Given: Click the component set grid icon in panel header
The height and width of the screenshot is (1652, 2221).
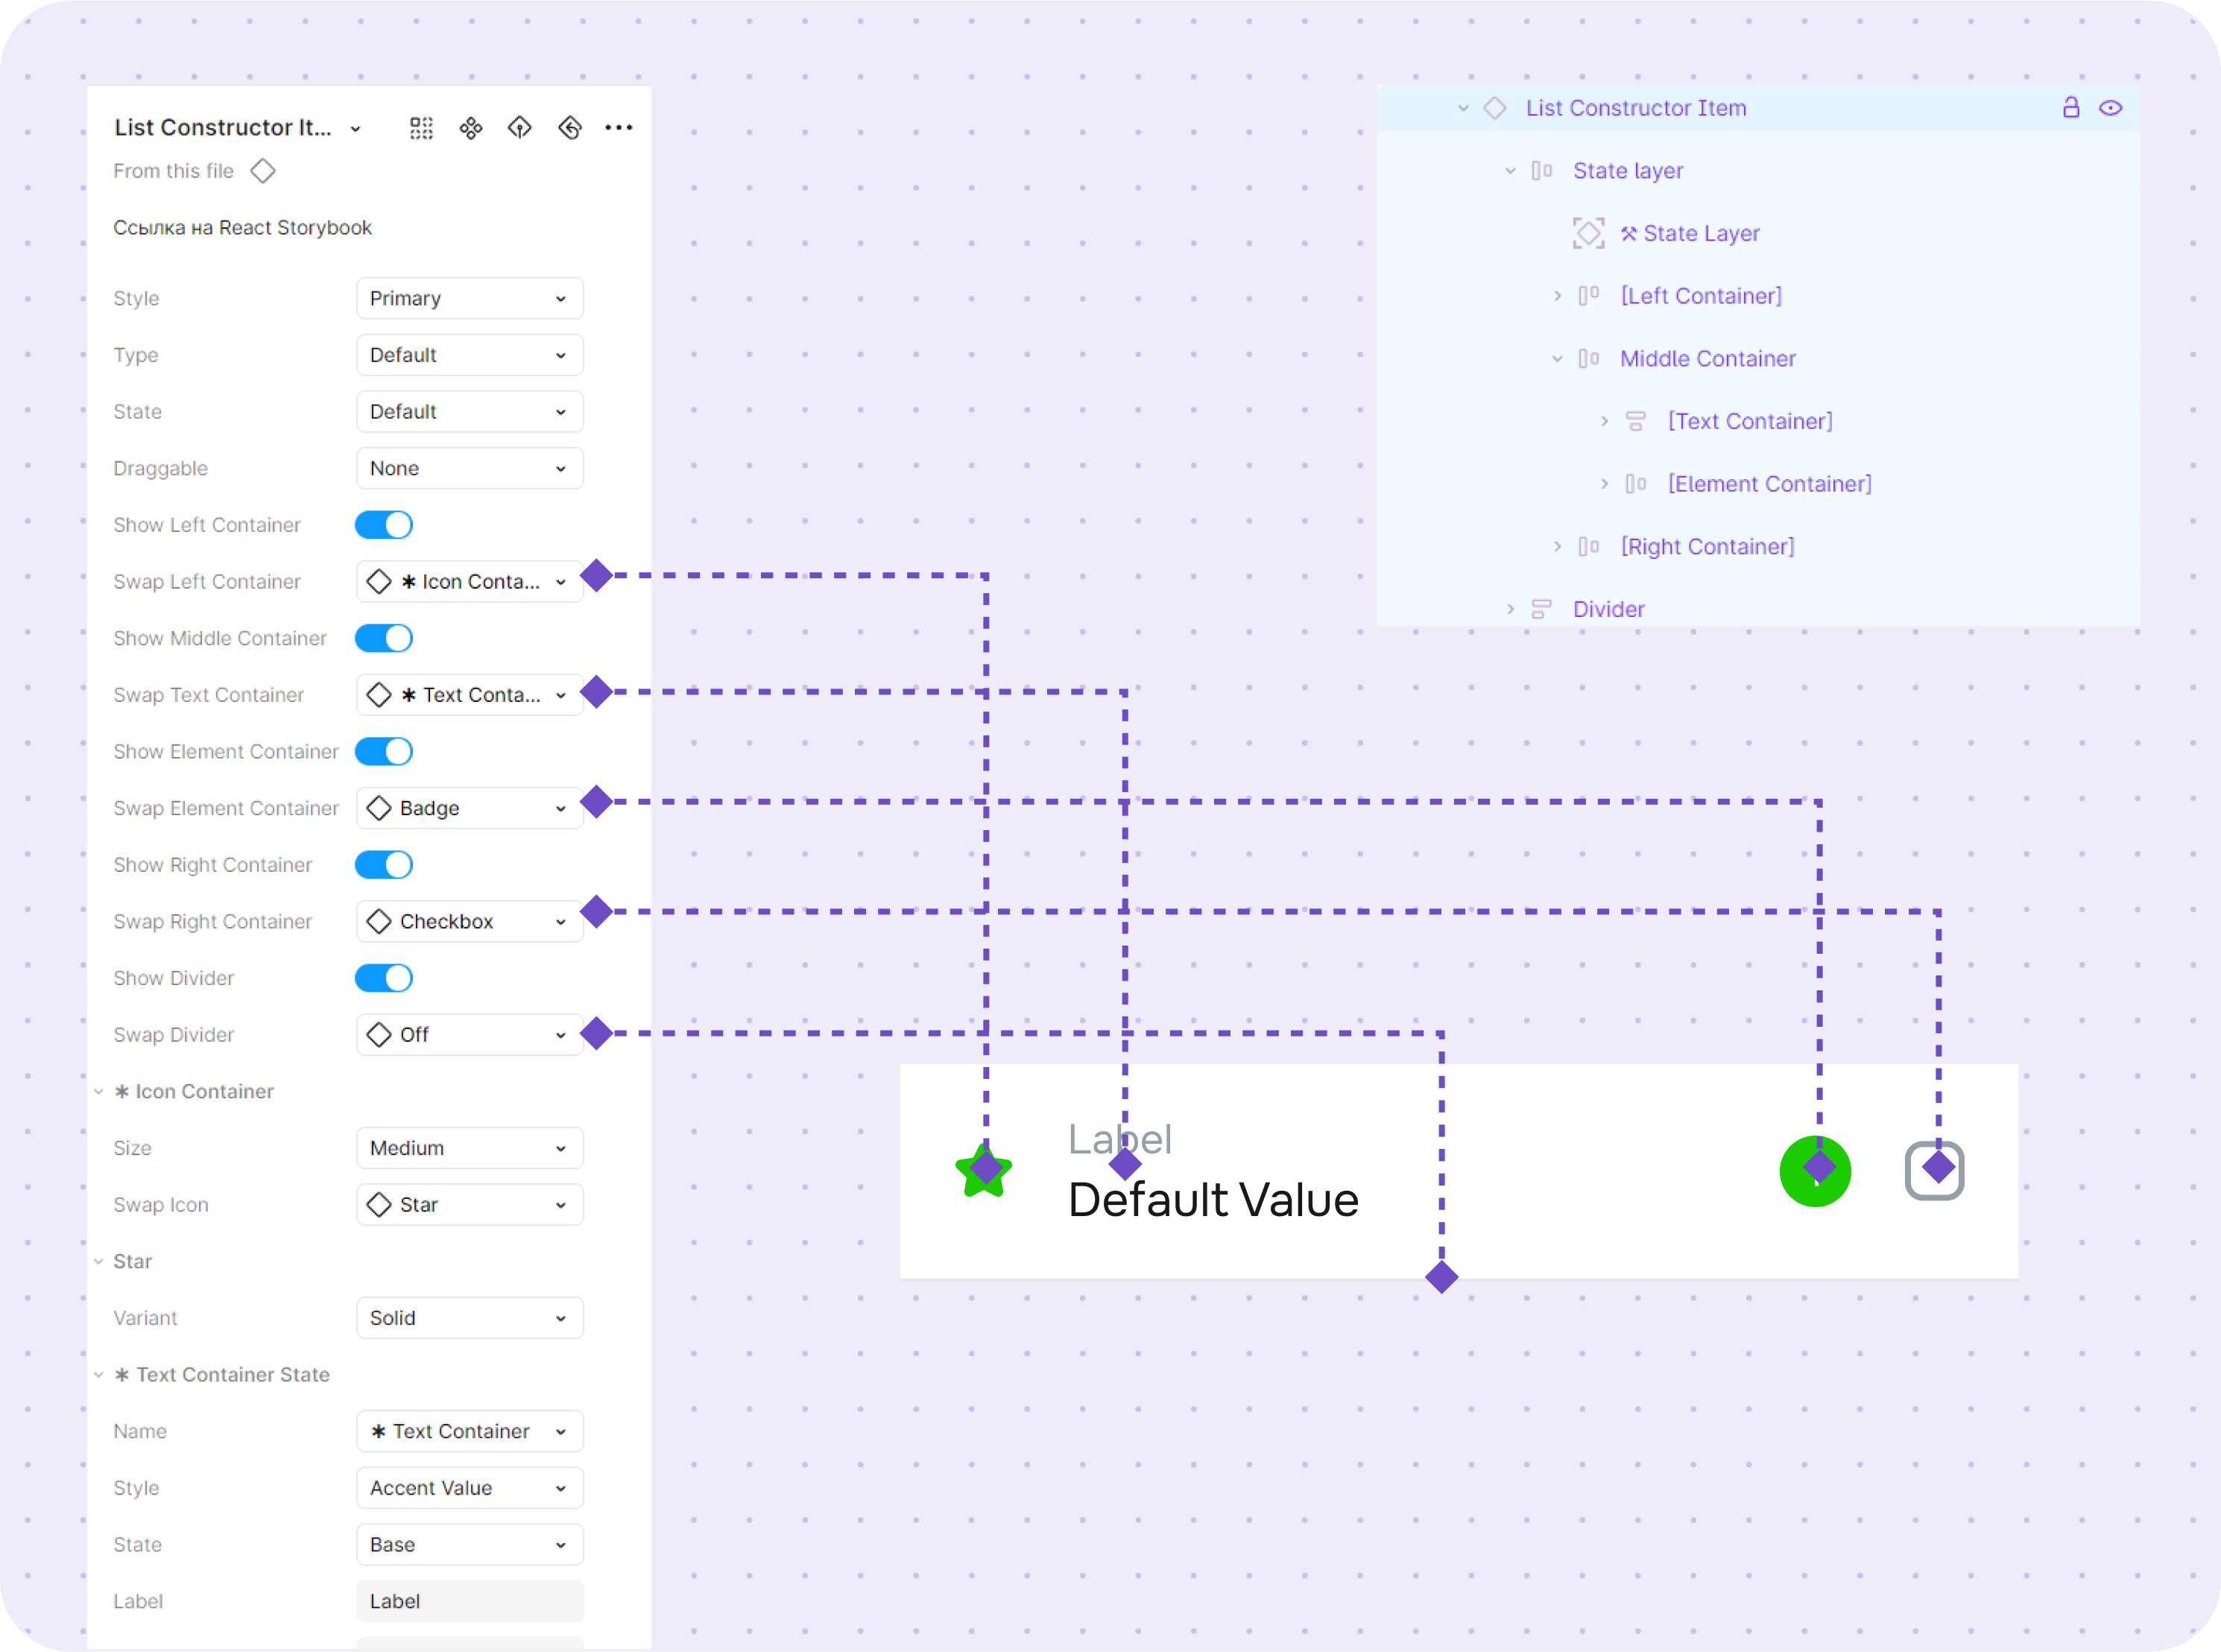Looking at the screenshot, I should (x=421, y=127).
